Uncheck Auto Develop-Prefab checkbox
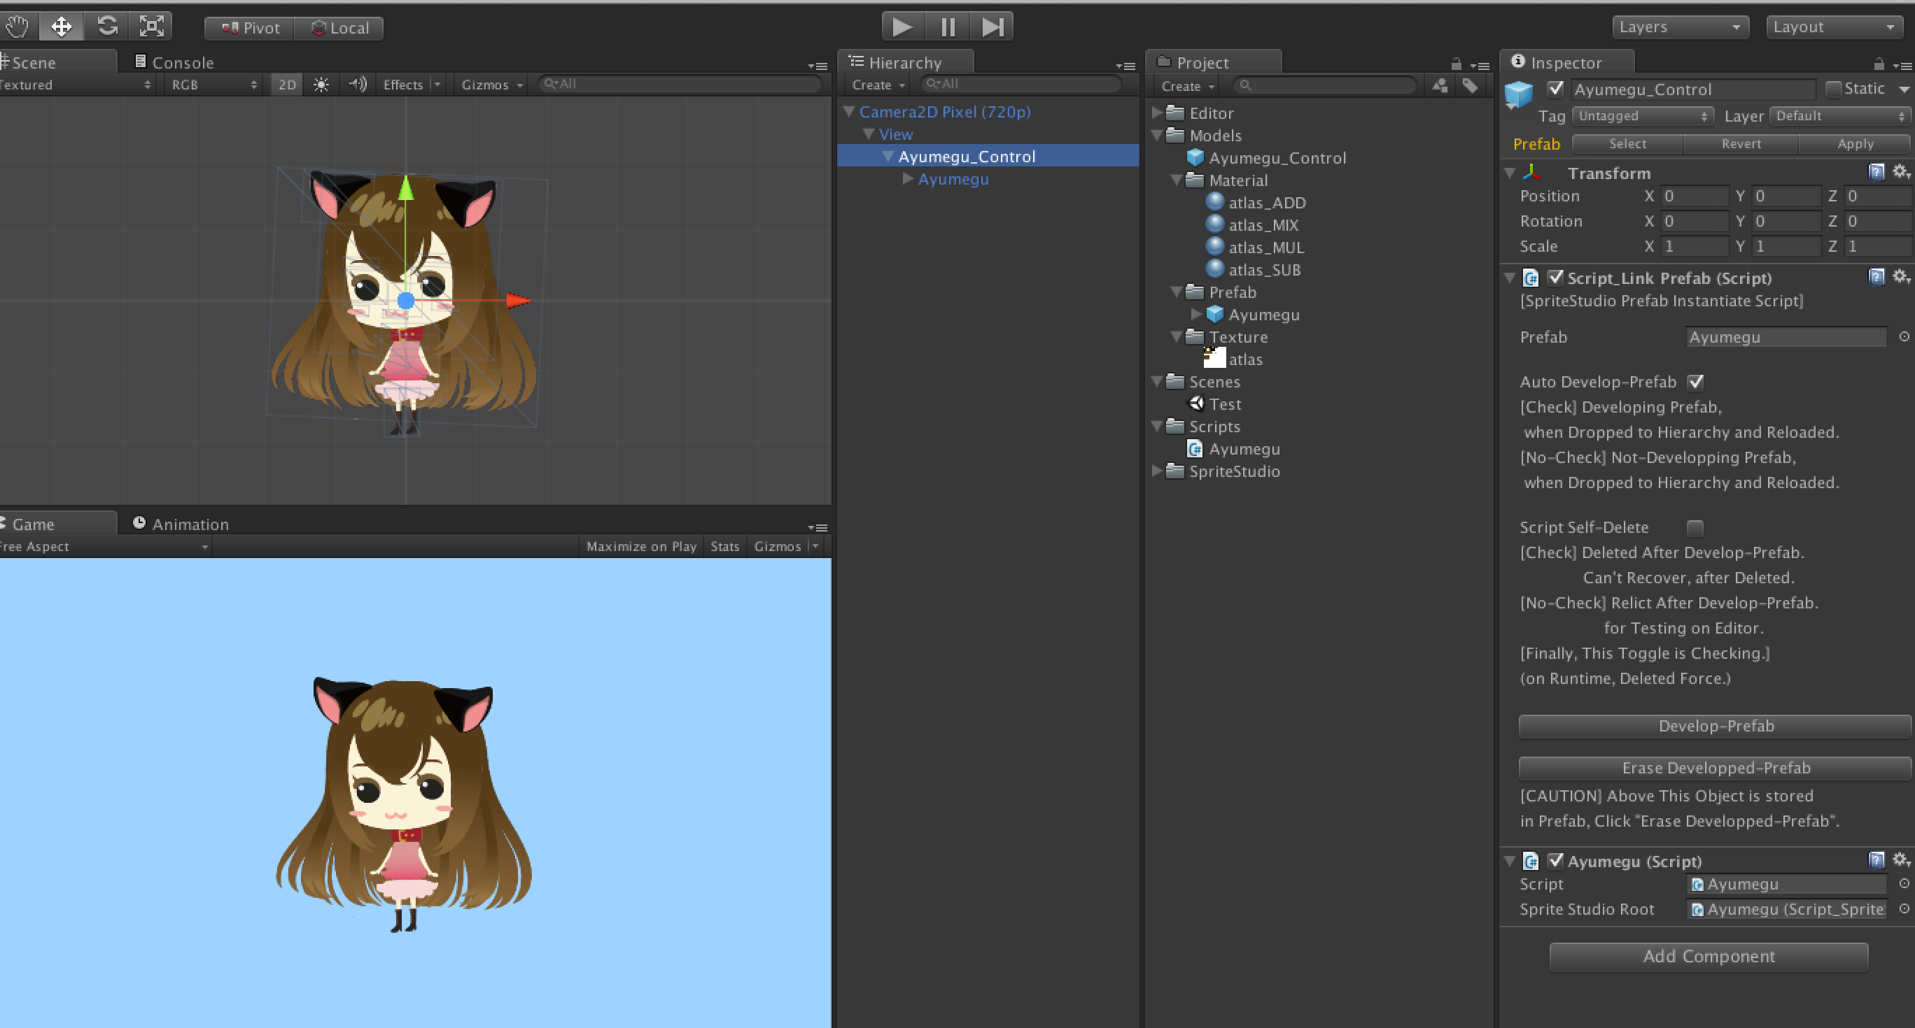 click(x=1695, y=382)
